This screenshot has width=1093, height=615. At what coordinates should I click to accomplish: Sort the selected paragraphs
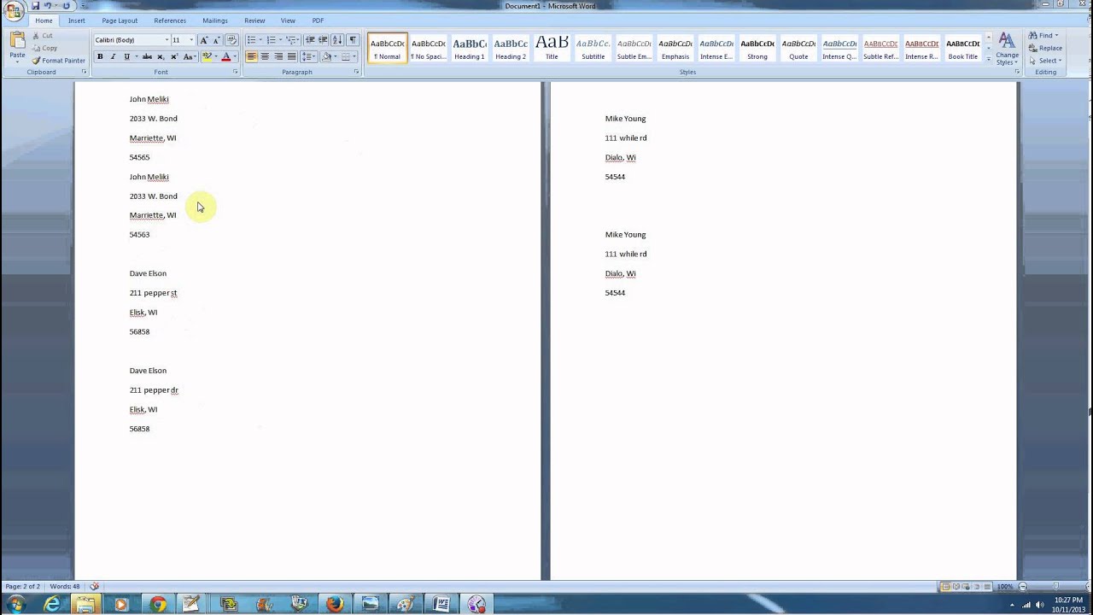(337, 40)
